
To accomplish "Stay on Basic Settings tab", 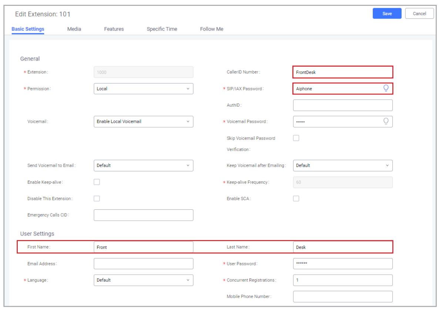I will coord(28,29).
